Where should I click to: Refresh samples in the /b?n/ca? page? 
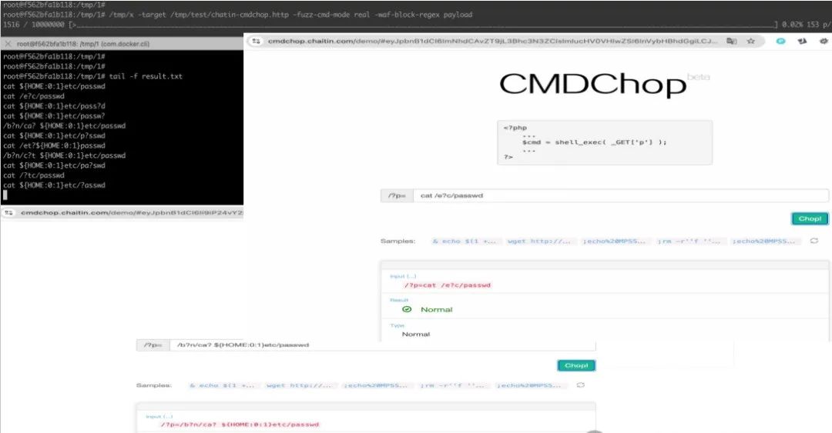click(581, 385)
